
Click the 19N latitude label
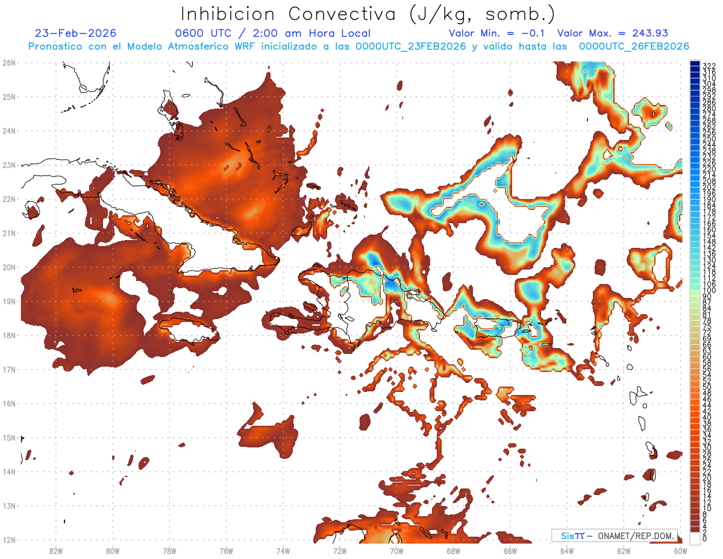tap(9, 301)
